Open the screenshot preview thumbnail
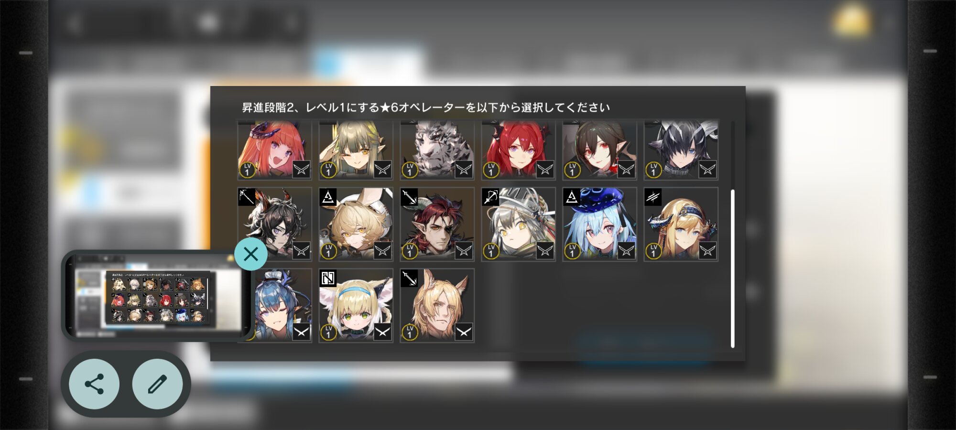 tap(158, 295)
